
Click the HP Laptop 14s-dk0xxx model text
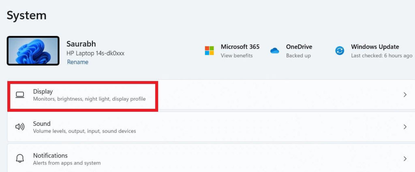[x=95, y=53]
